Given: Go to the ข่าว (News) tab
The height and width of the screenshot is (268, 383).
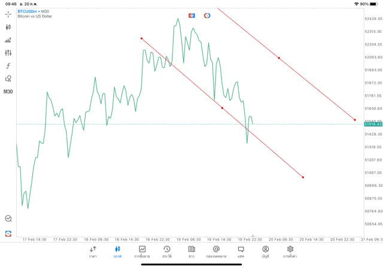Looking at the screenshot, I should click(x=191, y=251).
